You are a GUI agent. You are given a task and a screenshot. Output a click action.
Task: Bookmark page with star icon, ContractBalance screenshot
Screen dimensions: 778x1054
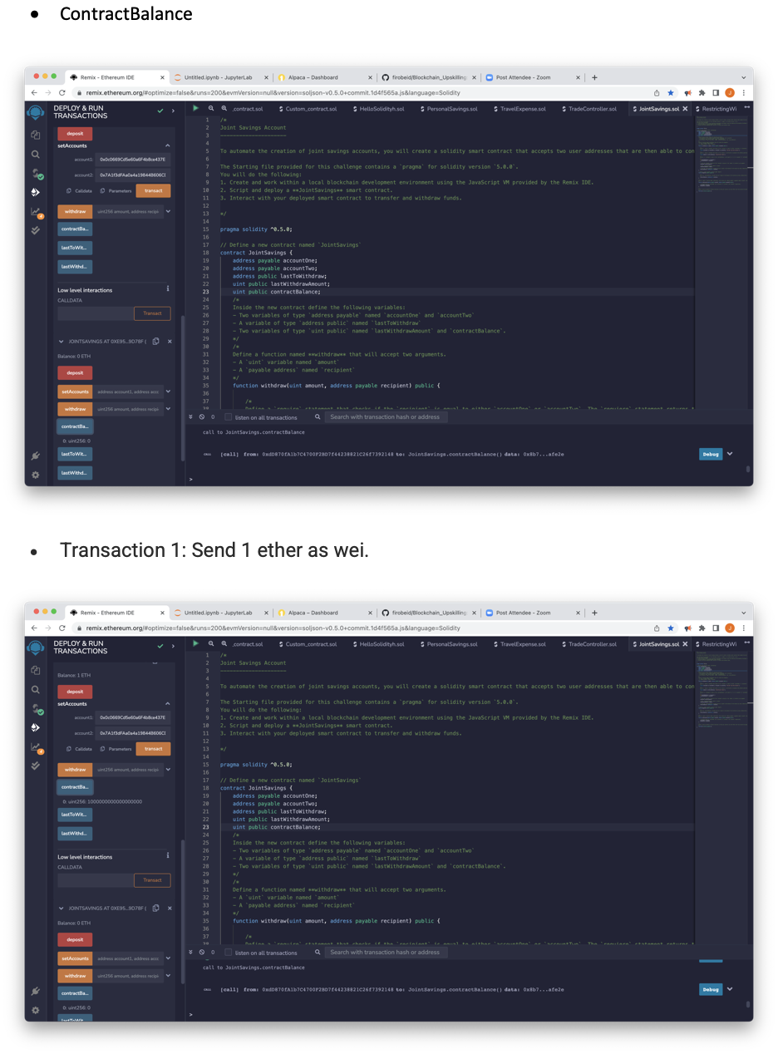[671, 93]
